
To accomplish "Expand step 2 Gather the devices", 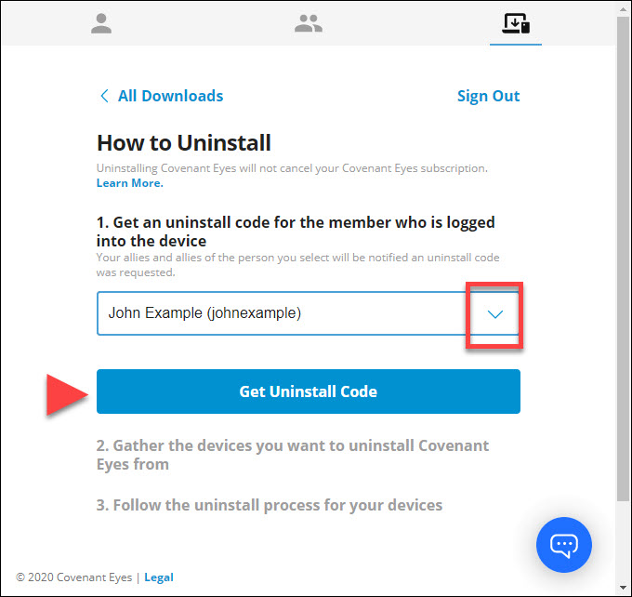I will (x=293, y=455).
